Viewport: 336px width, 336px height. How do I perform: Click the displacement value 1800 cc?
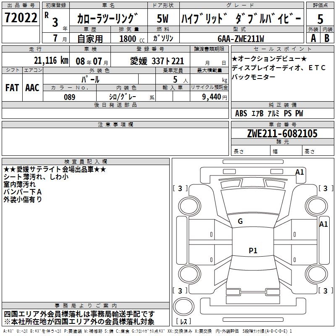click(132, 39)
